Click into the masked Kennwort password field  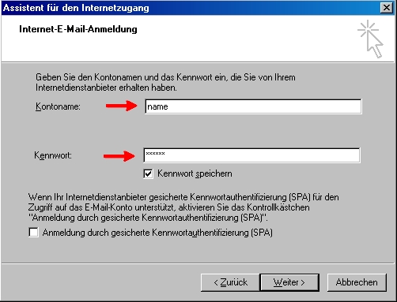[251, 155]
